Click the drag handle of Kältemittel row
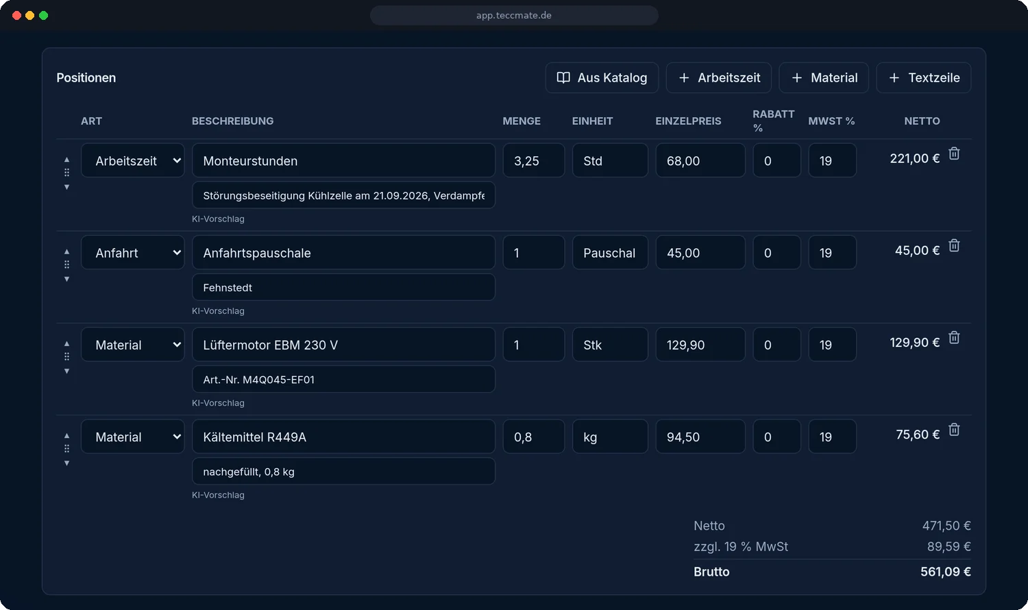The height and width of the screenshot is (610, 1028). pos(66,449)
